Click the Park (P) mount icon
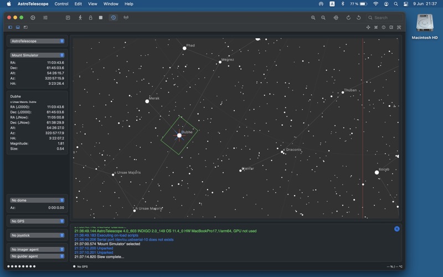Viewport: 443px width, 277px height. [68, 18]
